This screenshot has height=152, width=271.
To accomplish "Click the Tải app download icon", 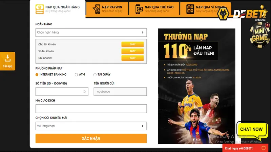I will click(7, 58).
